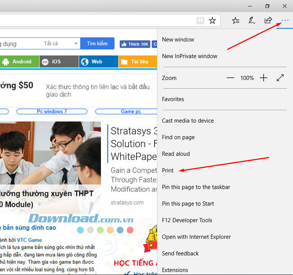Open the Android category tab
This screenshot has height=275, width=293.
[x=19, y=62]
